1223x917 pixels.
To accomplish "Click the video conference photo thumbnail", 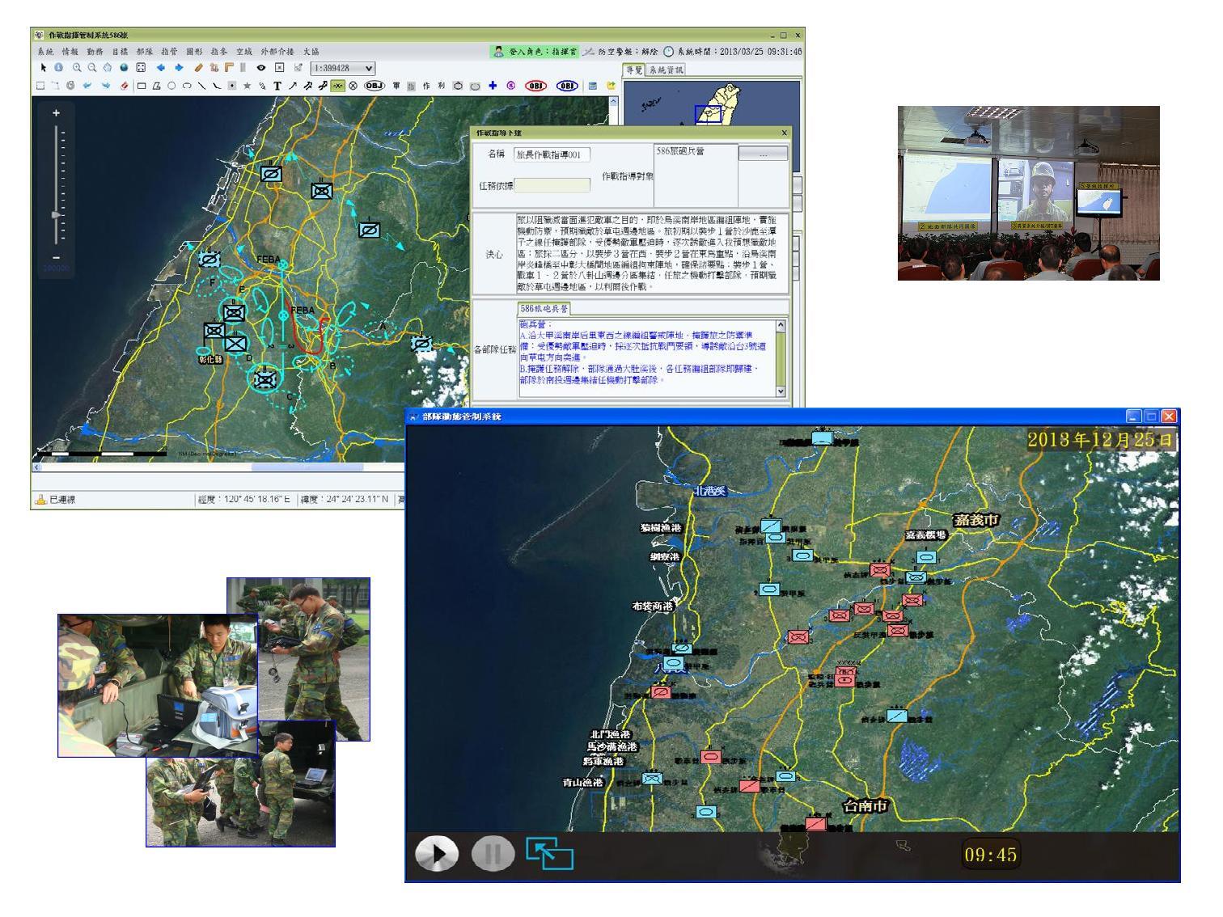I will click(x=1029, y=193).
